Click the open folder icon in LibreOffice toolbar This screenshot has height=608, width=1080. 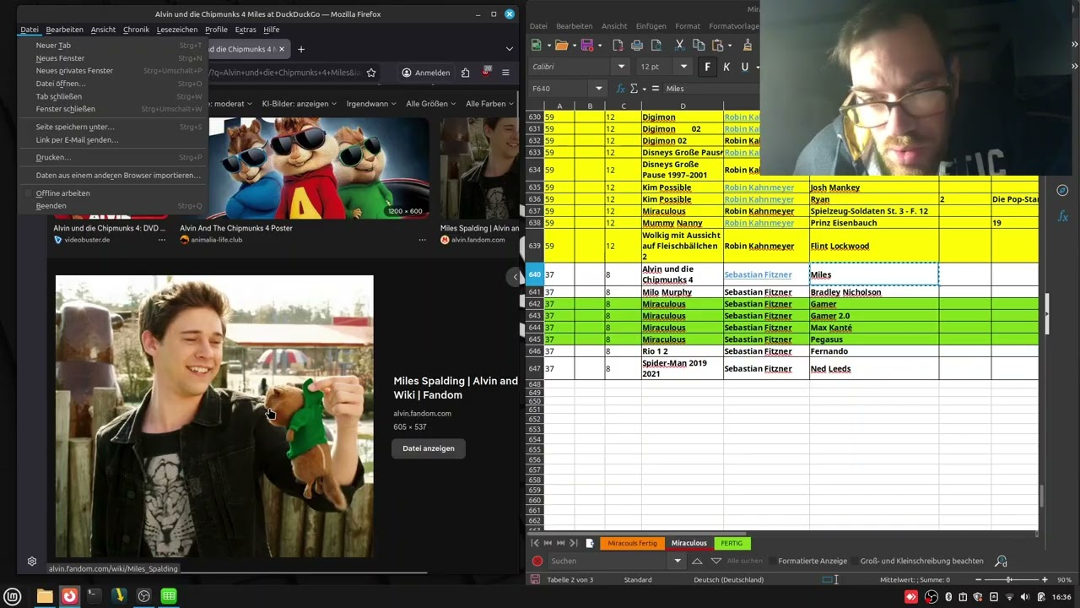[x=561, y=45]
